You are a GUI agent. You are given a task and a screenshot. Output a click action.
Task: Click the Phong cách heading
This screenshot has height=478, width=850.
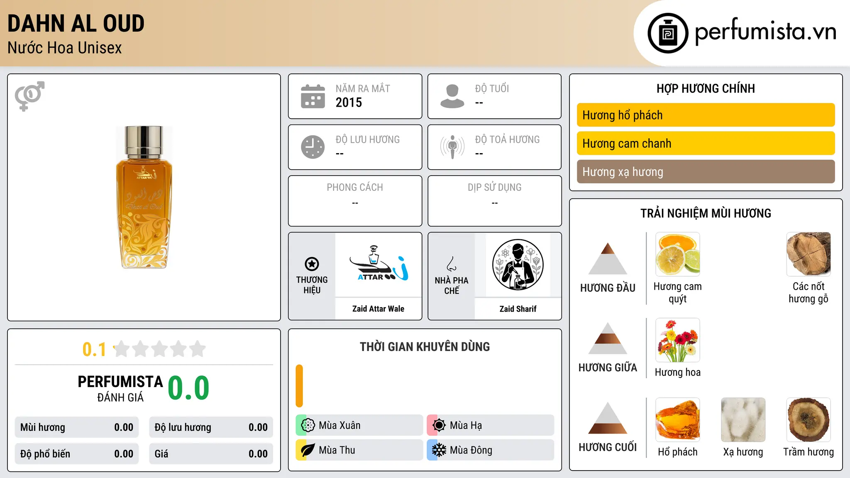pos(355,187)
